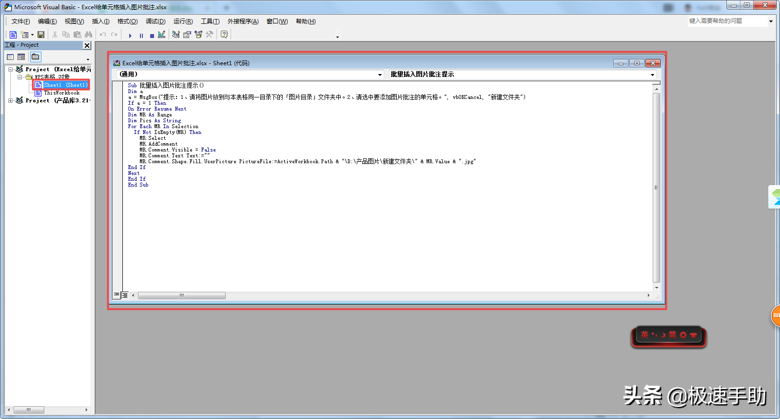Screen dimensions: 780x419
Task: Click the 'End Sub' code line
Action: pyautogui.click(x=138, y=185)
